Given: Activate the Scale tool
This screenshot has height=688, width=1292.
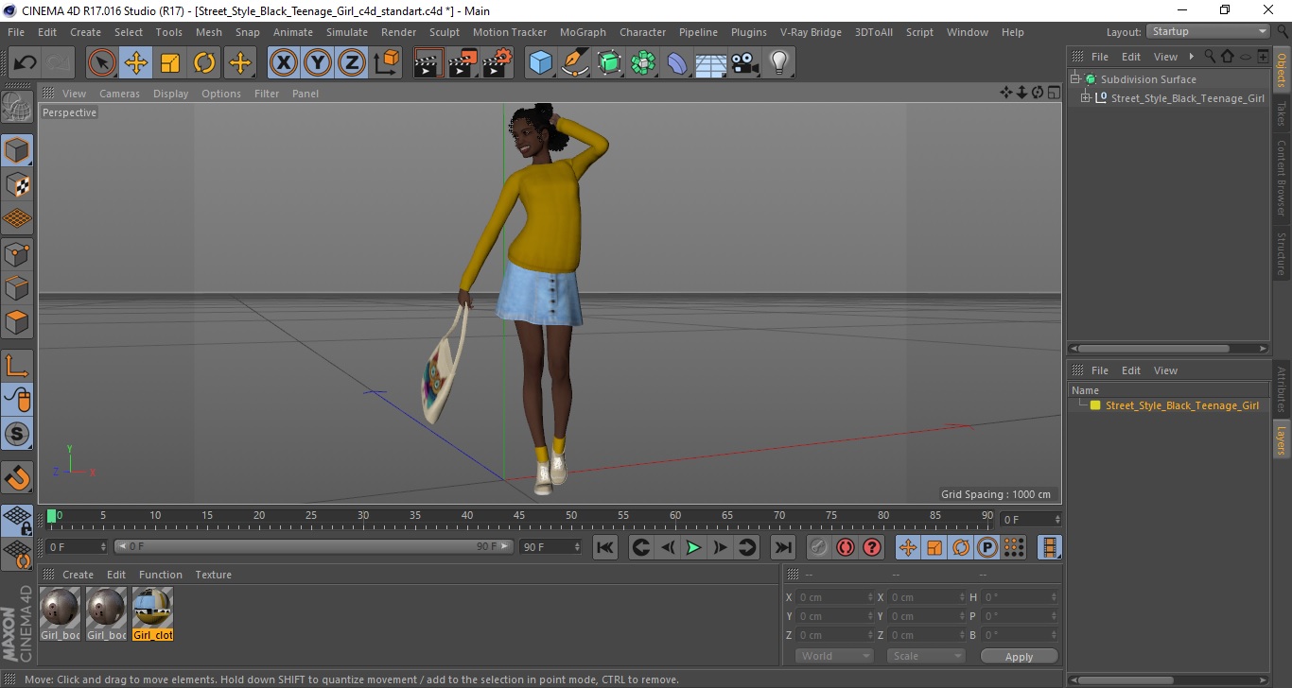Looking at the screenshot, I should (170, 63).
